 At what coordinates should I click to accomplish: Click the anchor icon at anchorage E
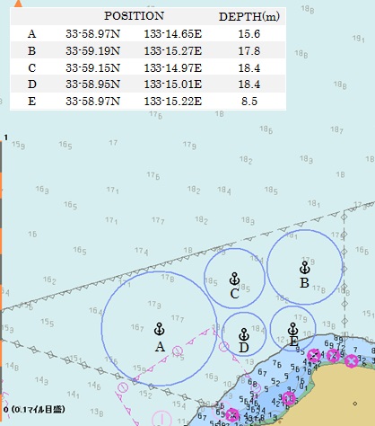click(x=293, y=329)
